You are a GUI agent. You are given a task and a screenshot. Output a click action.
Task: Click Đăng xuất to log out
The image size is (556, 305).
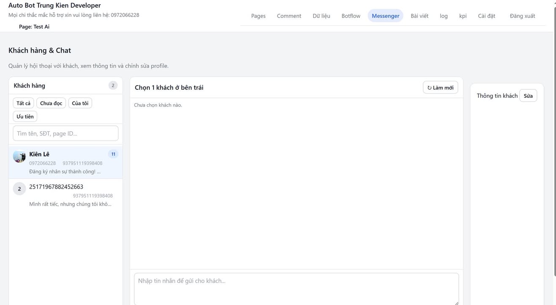click(522, 16)
